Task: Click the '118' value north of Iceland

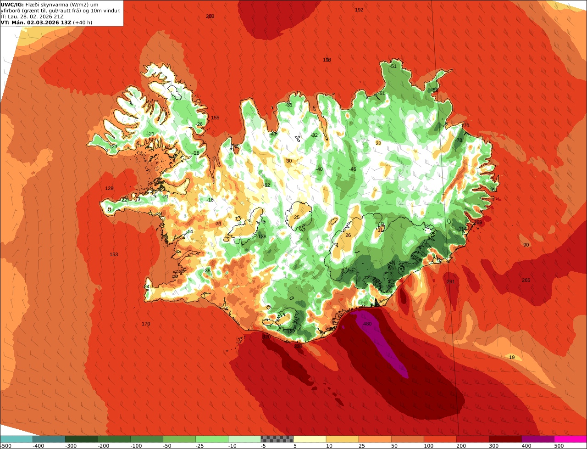Action: (327, 60)
